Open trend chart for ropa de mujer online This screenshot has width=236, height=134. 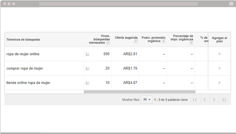[x=87, y=54]
